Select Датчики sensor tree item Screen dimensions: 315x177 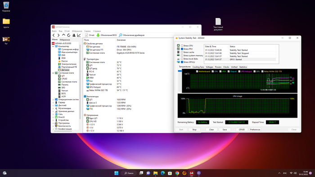(x=63, y=70)
